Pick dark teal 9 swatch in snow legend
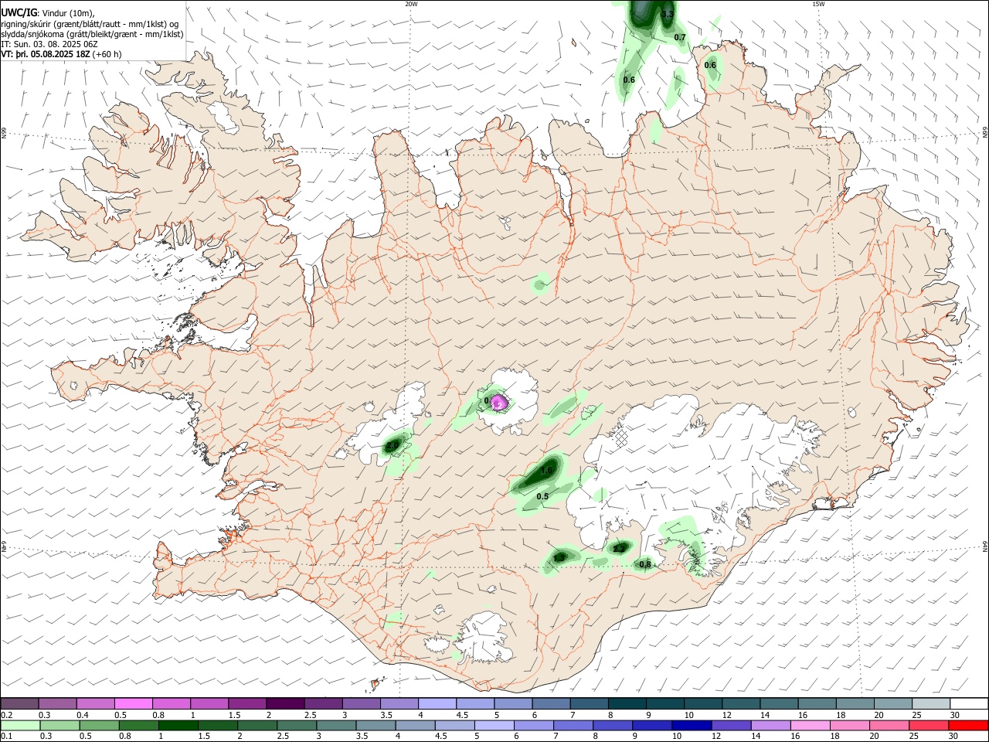 (664, 703)
